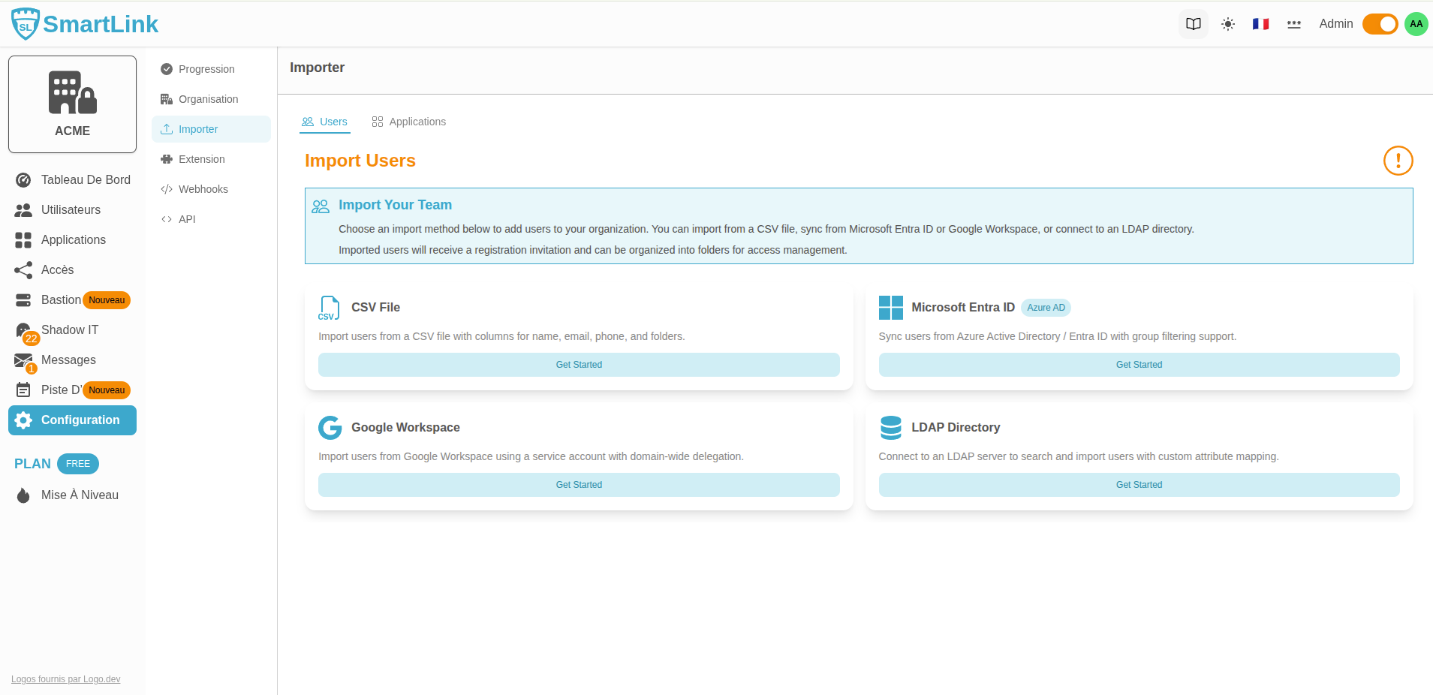
Task: Open the Bastion section
Action: click(61, 300)
